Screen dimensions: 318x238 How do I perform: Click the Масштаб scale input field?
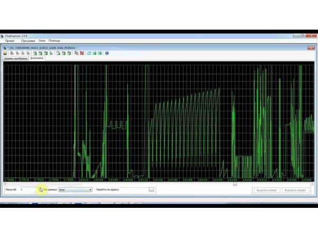(29, 189)
